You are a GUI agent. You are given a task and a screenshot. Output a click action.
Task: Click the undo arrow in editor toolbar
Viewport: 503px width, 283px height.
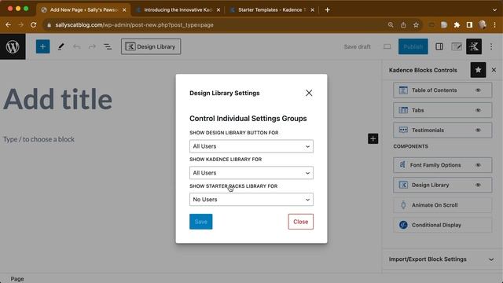[76, 47]
